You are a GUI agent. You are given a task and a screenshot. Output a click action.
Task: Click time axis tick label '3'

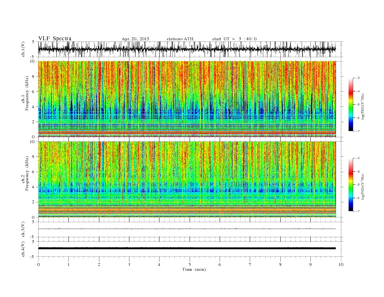pos(129,264)
